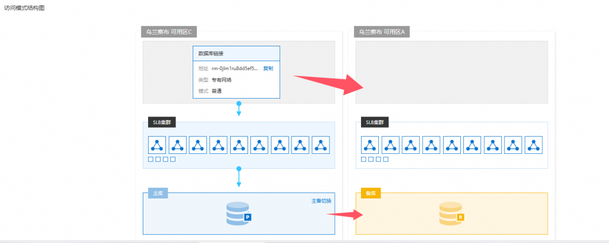Viewport: 609px width, 243px height.
Task: Click the truncated database address rm-0jlm1ru8dd5ef5
Action: (x=235, y=68)
